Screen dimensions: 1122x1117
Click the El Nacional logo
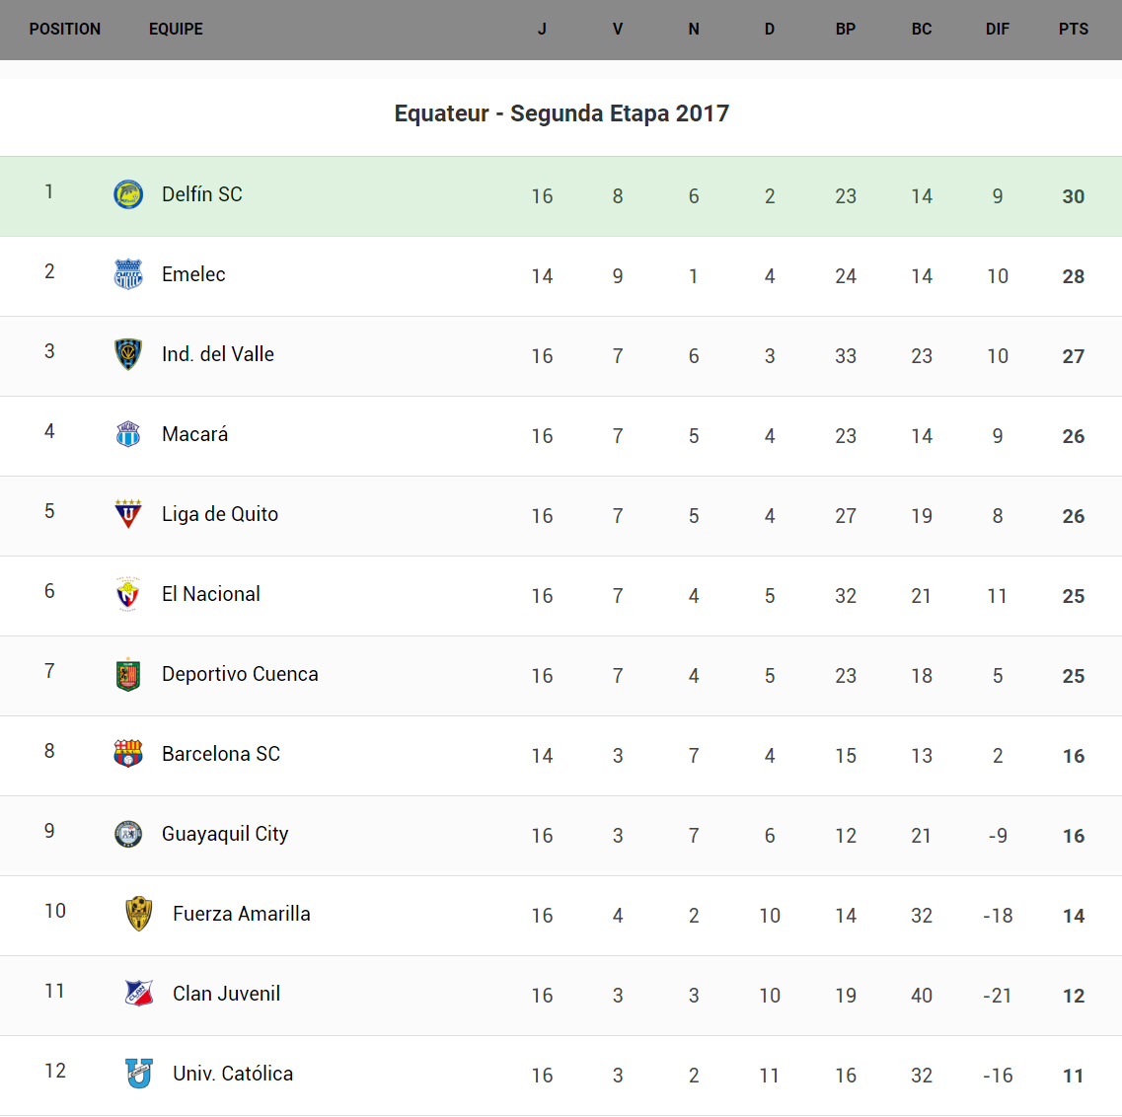tap(128, 594)
